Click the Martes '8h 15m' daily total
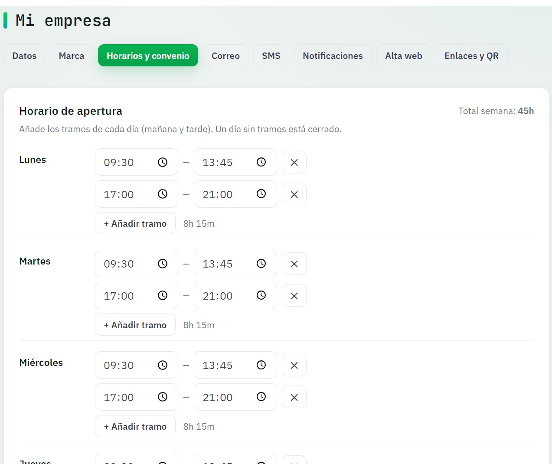This screenshot has width=552, height=464. (199, 325)
